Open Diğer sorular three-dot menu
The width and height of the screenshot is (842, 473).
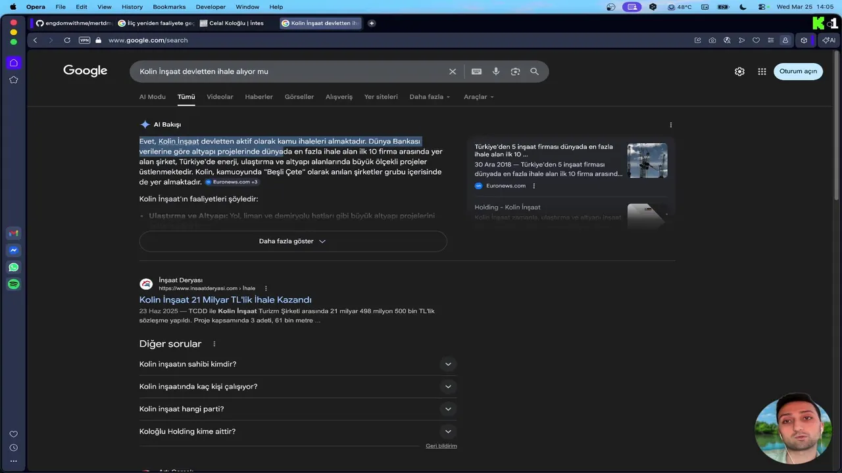[214, 344]
